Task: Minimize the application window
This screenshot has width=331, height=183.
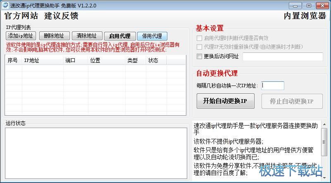Action: 295,5
